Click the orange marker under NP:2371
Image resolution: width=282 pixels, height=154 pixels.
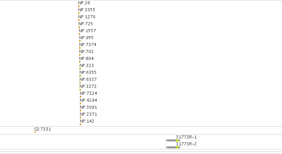(81, 118)
